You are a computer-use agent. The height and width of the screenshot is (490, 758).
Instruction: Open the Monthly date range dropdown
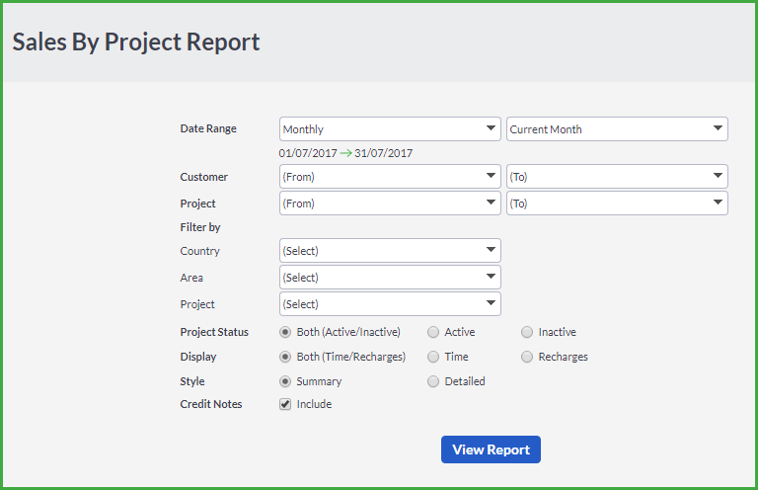pyautogui.click(x=390, y=129)
